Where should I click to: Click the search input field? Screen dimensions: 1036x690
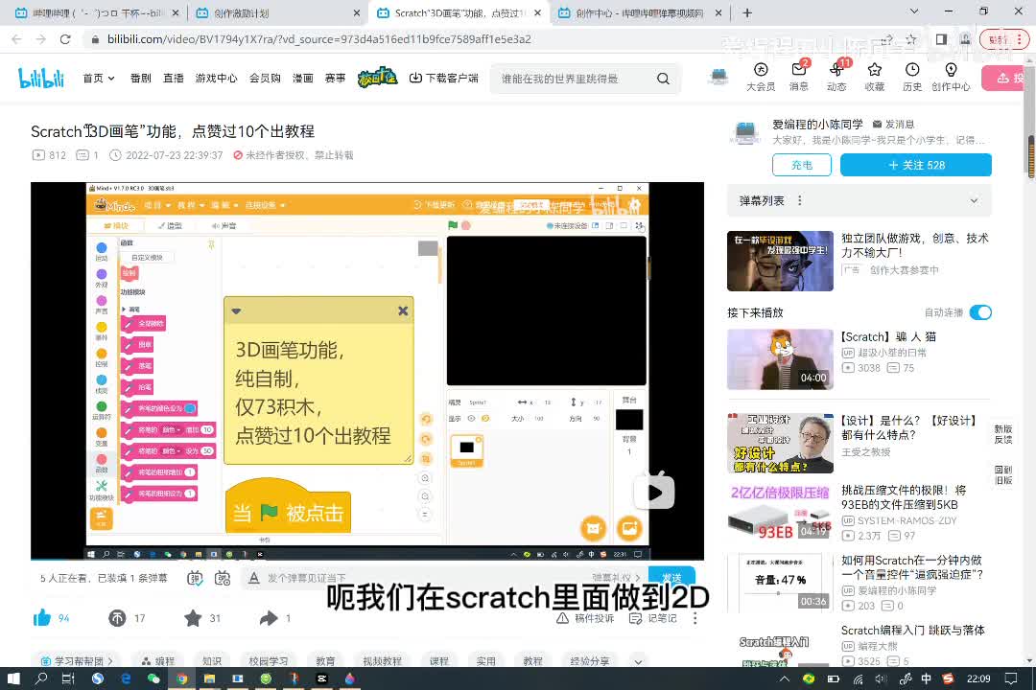572,79
